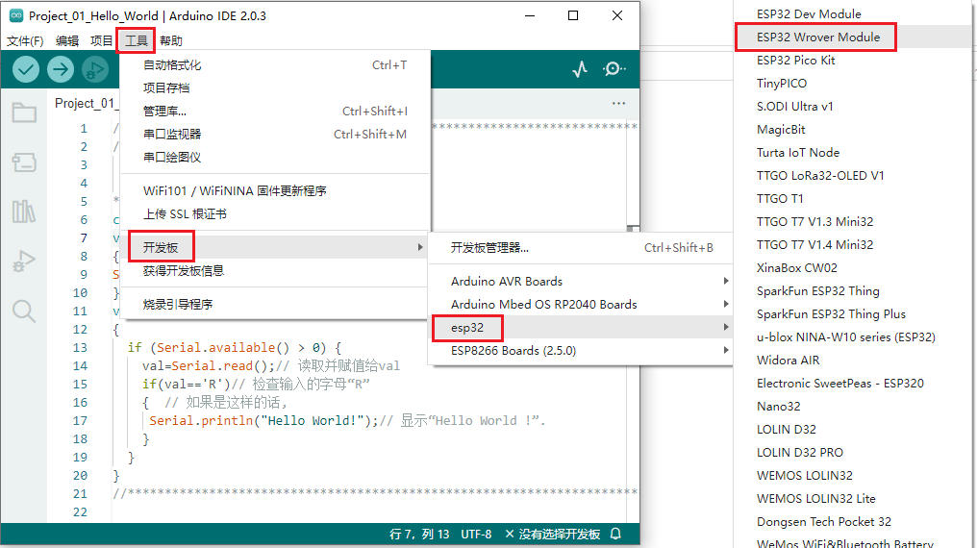
Task: Select 自动格式化 from the tools menu
Action: 172,65
